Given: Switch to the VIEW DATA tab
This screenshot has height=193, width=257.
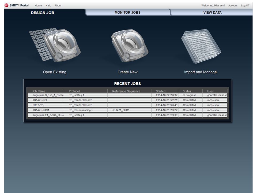Looking at the screenshot, I should click(212, 13).
